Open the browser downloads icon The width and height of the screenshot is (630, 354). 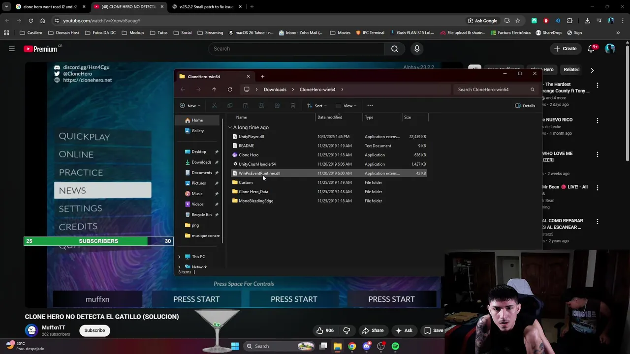[x=587, y=21]
